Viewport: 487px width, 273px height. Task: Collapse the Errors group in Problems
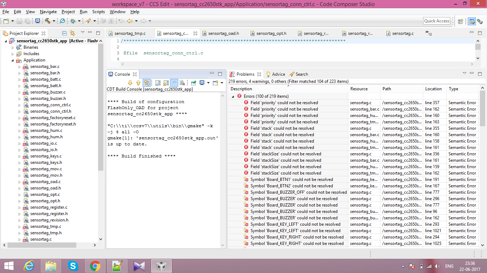[233, 96]
